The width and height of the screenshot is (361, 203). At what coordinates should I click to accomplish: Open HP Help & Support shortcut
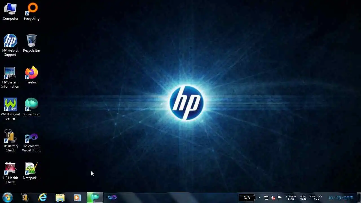pyautogui.click(x=10, y=45)
